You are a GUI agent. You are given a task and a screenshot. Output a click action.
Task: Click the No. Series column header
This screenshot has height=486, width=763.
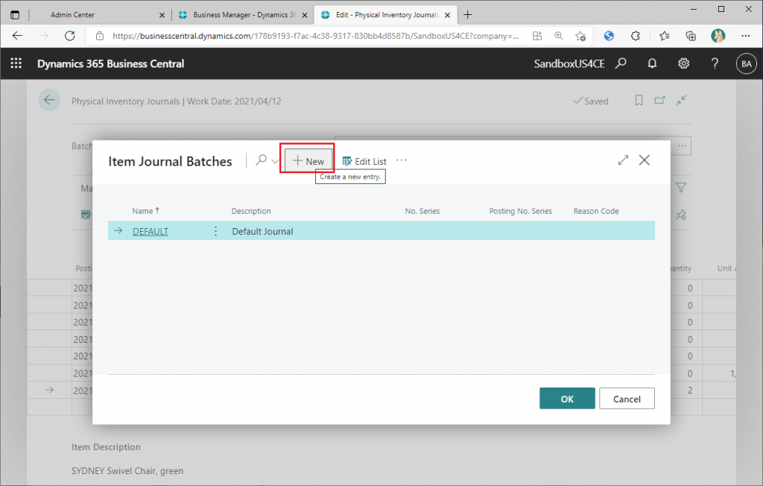coord(422,211)
